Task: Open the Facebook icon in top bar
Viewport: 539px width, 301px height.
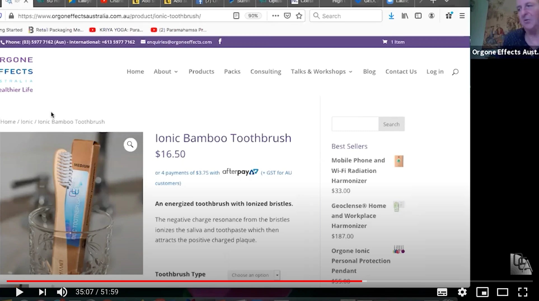Action: coord(220,42)
